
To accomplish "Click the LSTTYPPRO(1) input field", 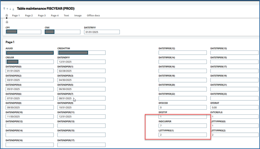I will (183, 135).
